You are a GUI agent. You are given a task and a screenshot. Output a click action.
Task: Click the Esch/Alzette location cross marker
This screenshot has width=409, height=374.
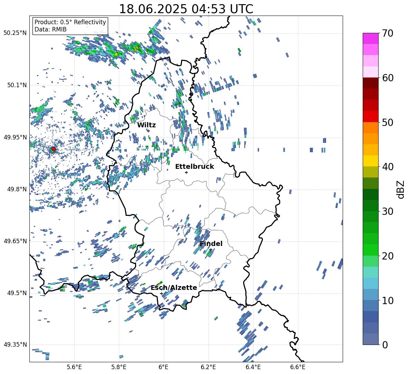tap(161, 293)
